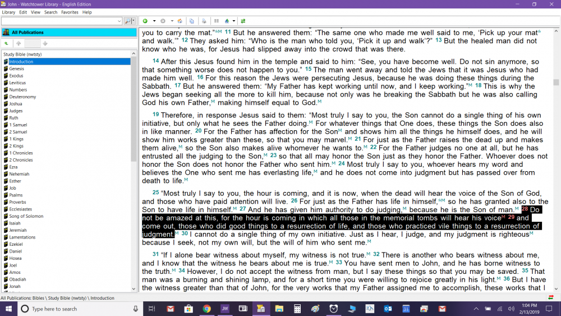Screen dimensions: 561x316
Task: Click the volume icon in system tray
Action: tap(511, 309)
